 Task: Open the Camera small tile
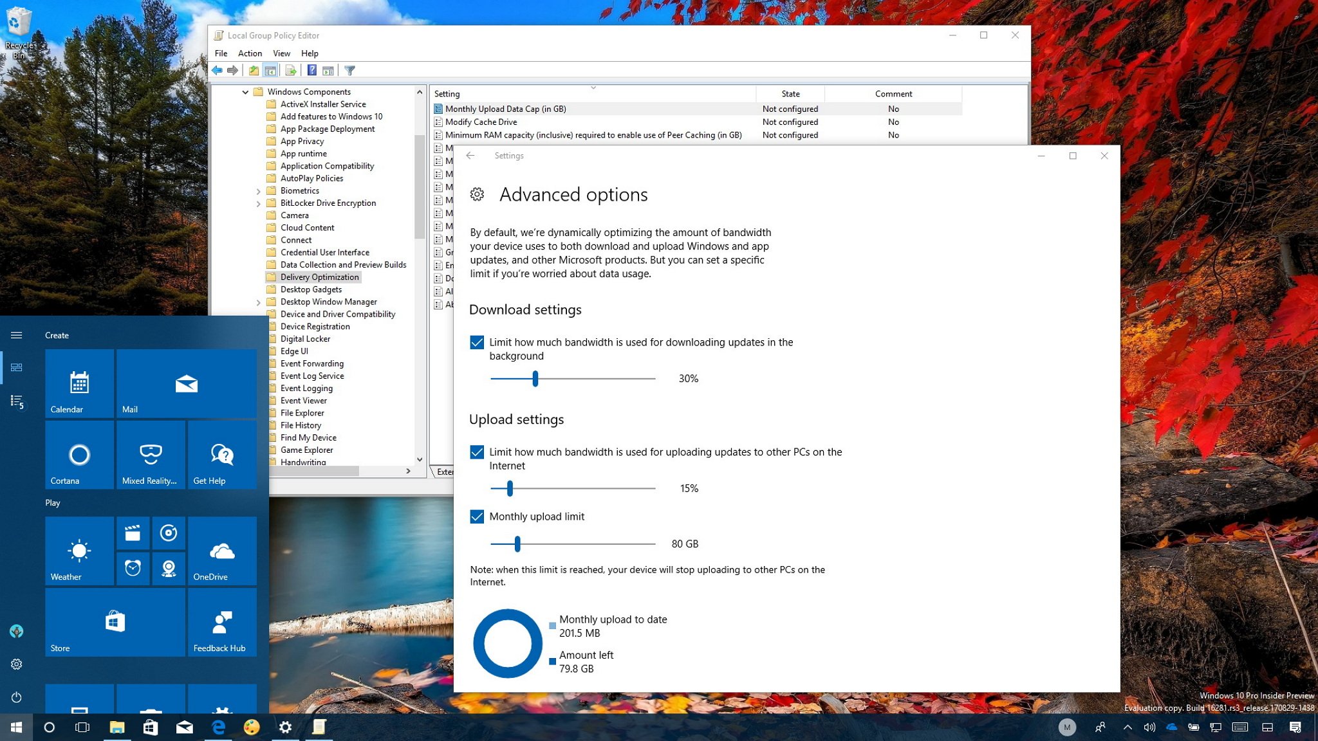click(169, 569)
